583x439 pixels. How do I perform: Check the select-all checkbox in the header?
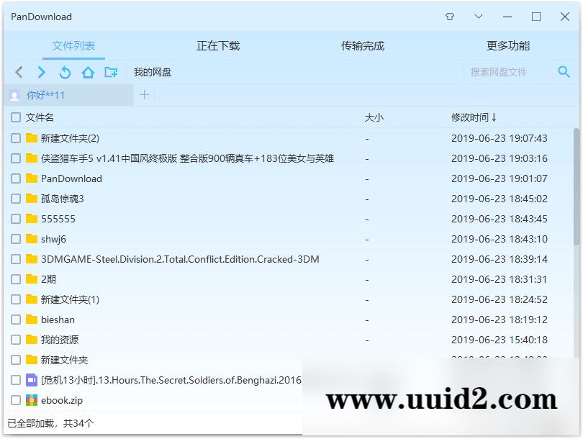pyautogui.click(x=16, y=117)
